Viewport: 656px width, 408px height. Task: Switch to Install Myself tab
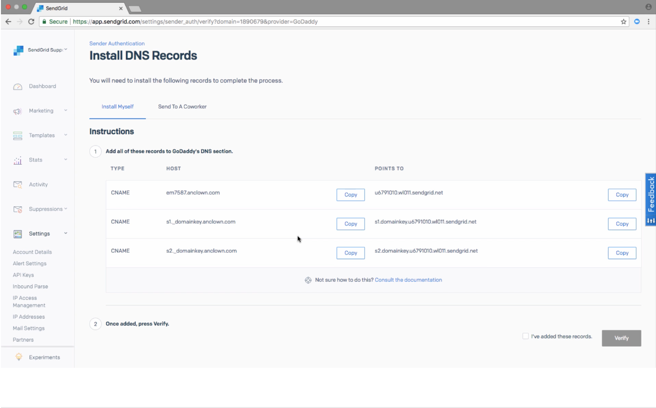[x=117, y=107]
